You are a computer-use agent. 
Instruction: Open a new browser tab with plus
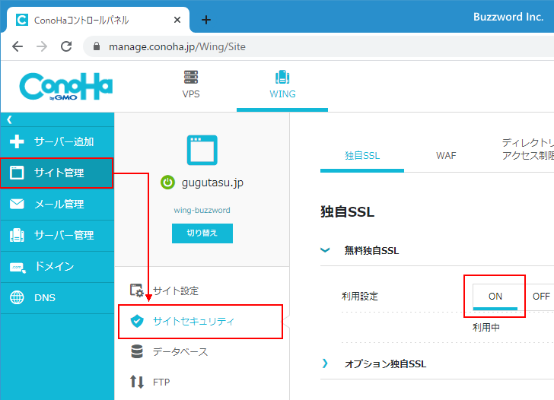coord(206,20)
